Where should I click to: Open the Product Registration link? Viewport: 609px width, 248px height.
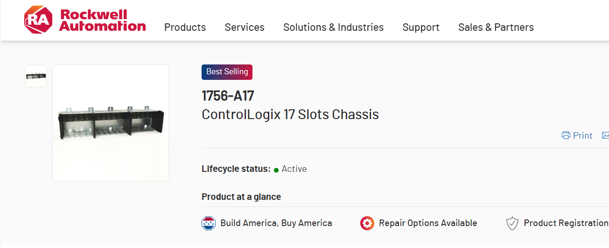point(566,223)
